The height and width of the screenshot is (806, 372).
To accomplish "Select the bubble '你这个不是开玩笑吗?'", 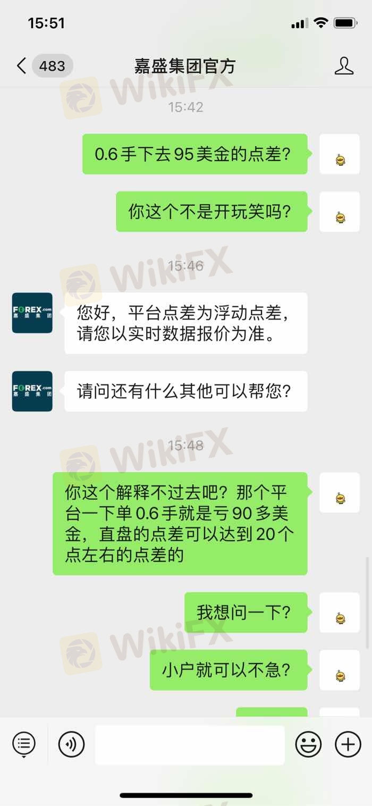I will tap(212, 212).
